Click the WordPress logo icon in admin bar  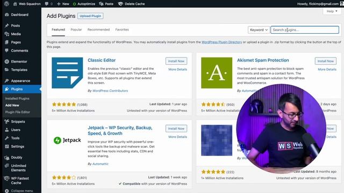tap(6, 4)
